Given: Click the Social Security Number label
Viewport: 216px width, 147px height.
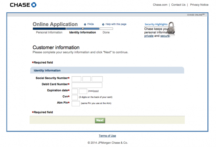Looking at the screenshot, I should [52, 78].
